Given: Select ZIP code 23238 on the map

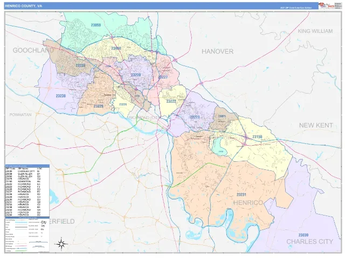Looking at the screenshot, I should click(61, 96).
